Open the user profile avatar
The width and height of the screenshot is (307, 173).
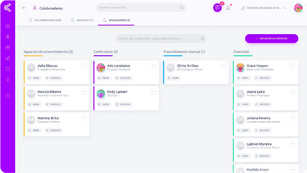click(298, 8)
